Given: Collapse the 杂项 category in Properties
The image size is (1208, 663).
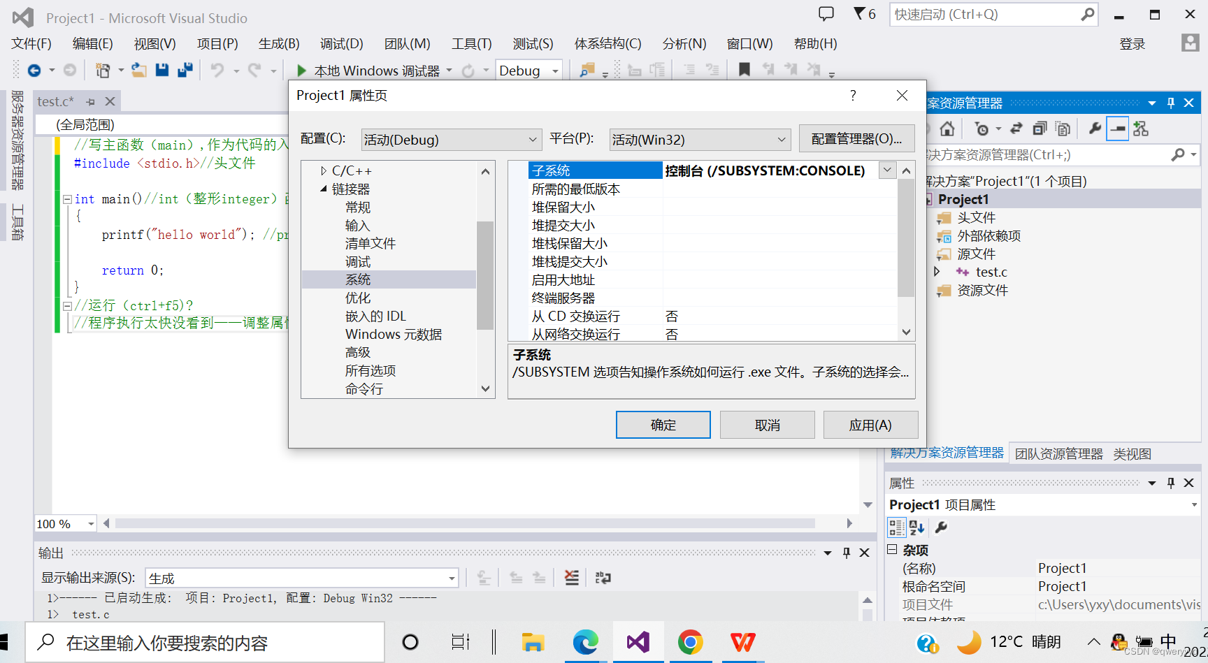Looking at the screenshot, I should pyautogui.click(x=892, y=550).
